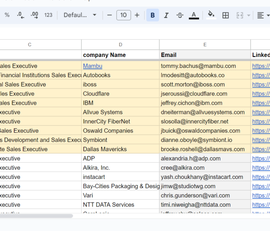Select the Allvue Systems cell
The width and height of the screenshot is (270, 231).
pyautogui.click(x=120, y=112)
